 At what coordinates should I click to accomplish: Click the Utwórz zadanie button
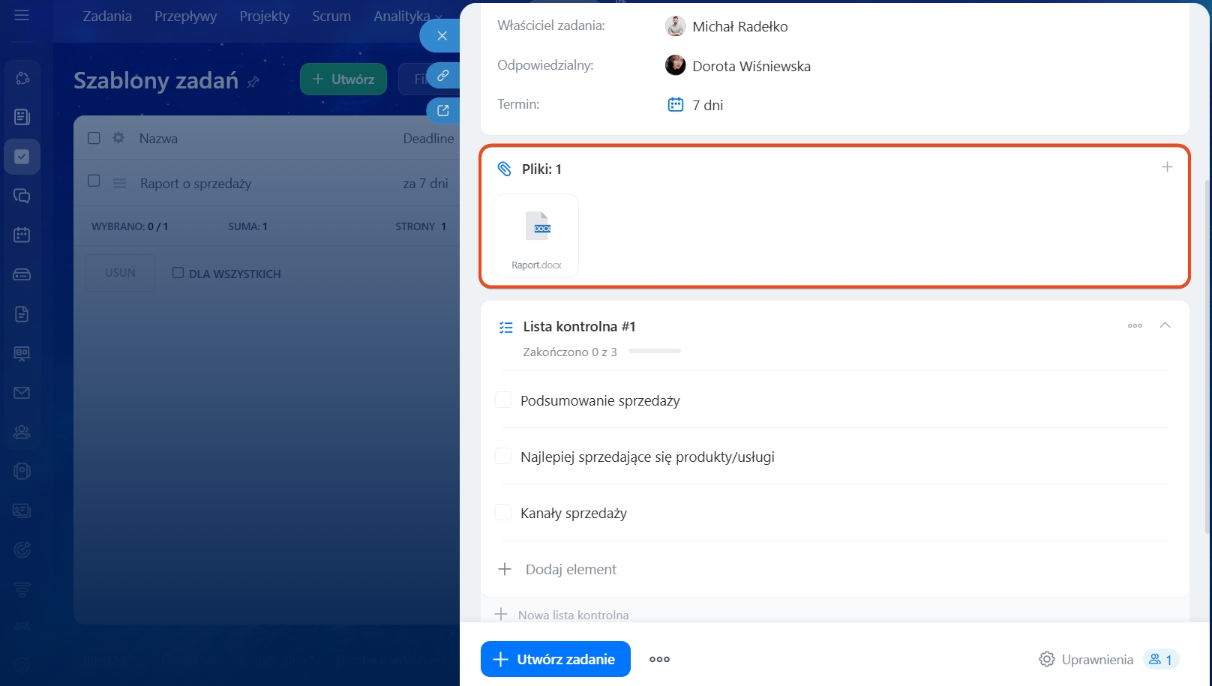tap(555, 659)
